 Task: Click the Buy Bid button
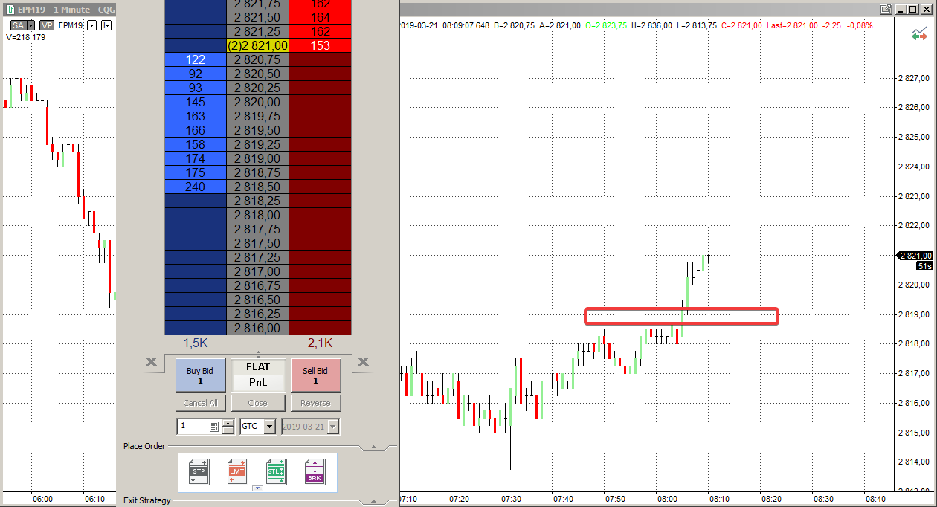[x=200, y=375]
